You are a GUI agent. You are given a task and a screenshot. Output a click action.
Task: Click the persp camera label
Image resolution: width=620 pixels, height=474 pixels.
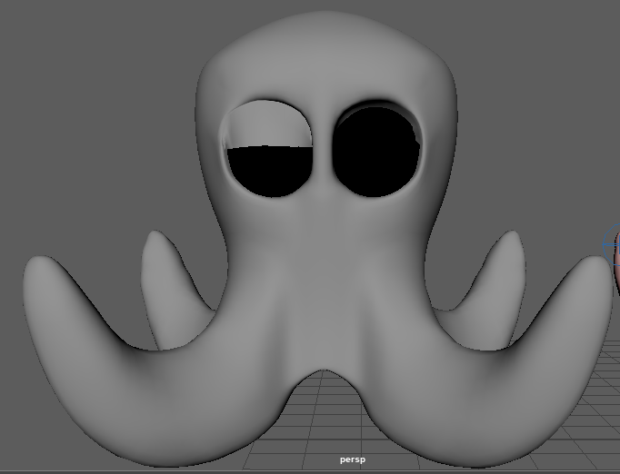pos(353,459)
